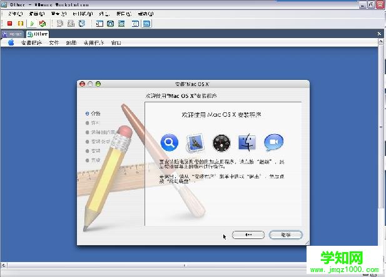Open the Mac 安装程序 menu
Viewport: 386px width, 277px height.
click(x=31, y=42)
